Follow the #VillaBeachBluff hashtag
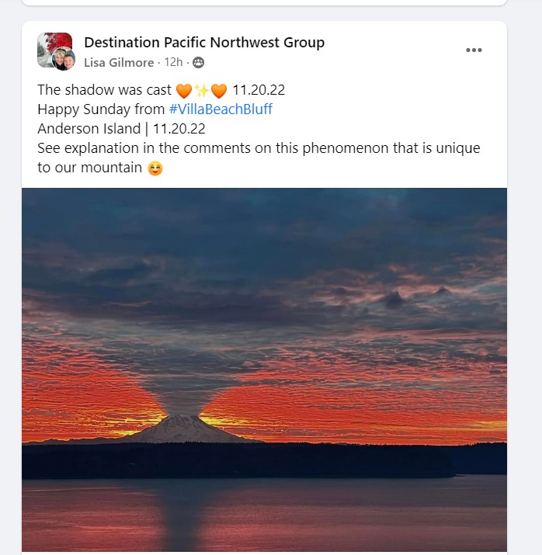Viewport: 542px width, 555px height. pos(221,109)
